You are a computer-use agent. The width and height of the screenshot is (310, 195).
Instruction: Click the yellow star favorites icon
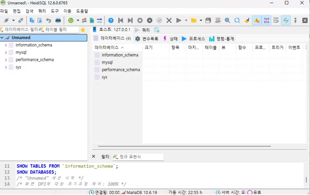(83, 30)
